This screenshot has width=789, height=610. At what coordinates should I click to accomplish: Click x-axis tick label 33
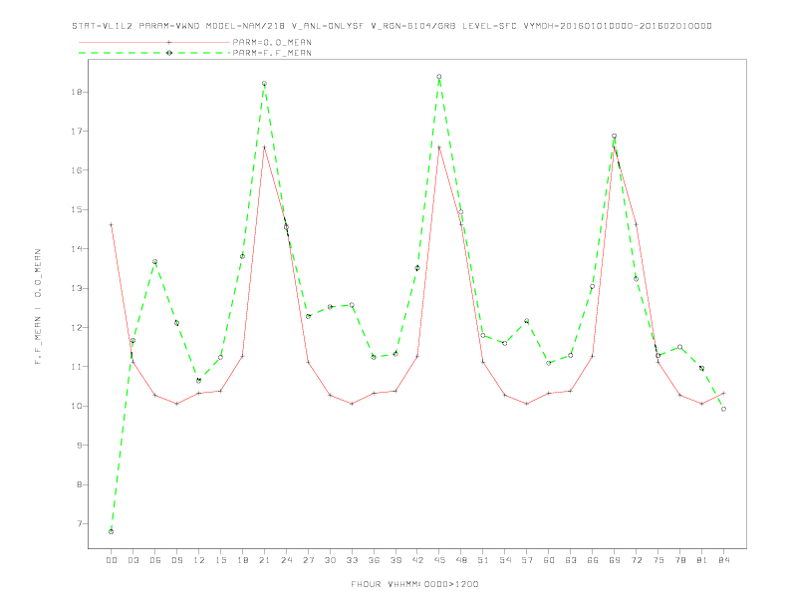(x=352, y=560)
